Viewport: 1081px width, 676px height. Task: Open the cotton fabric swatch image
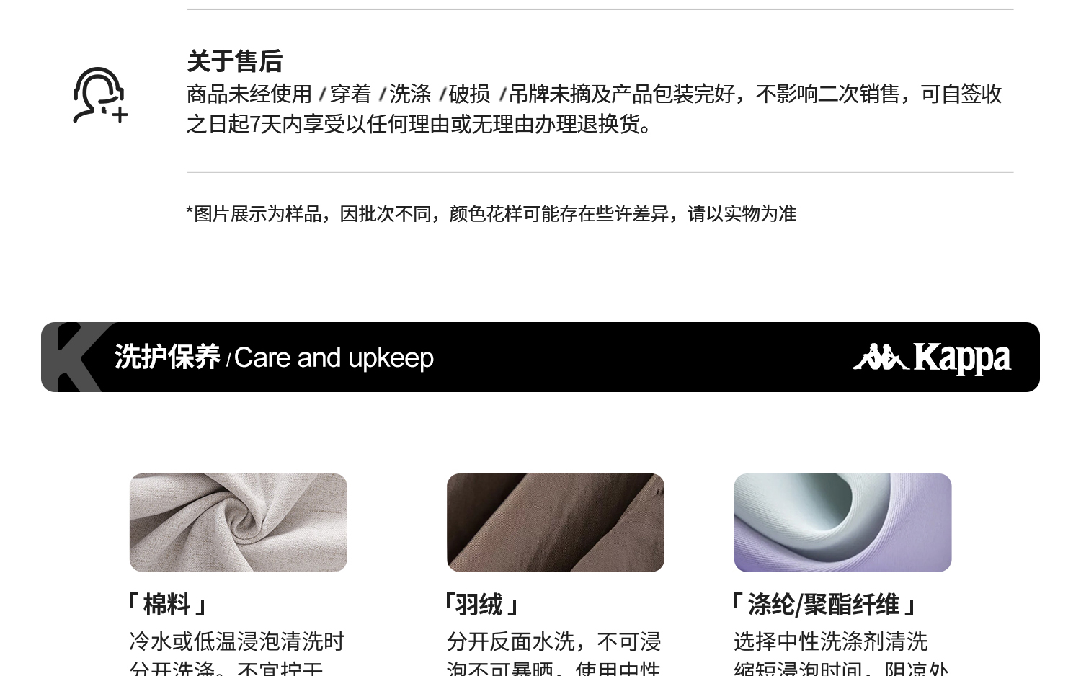tap(238, 522)
